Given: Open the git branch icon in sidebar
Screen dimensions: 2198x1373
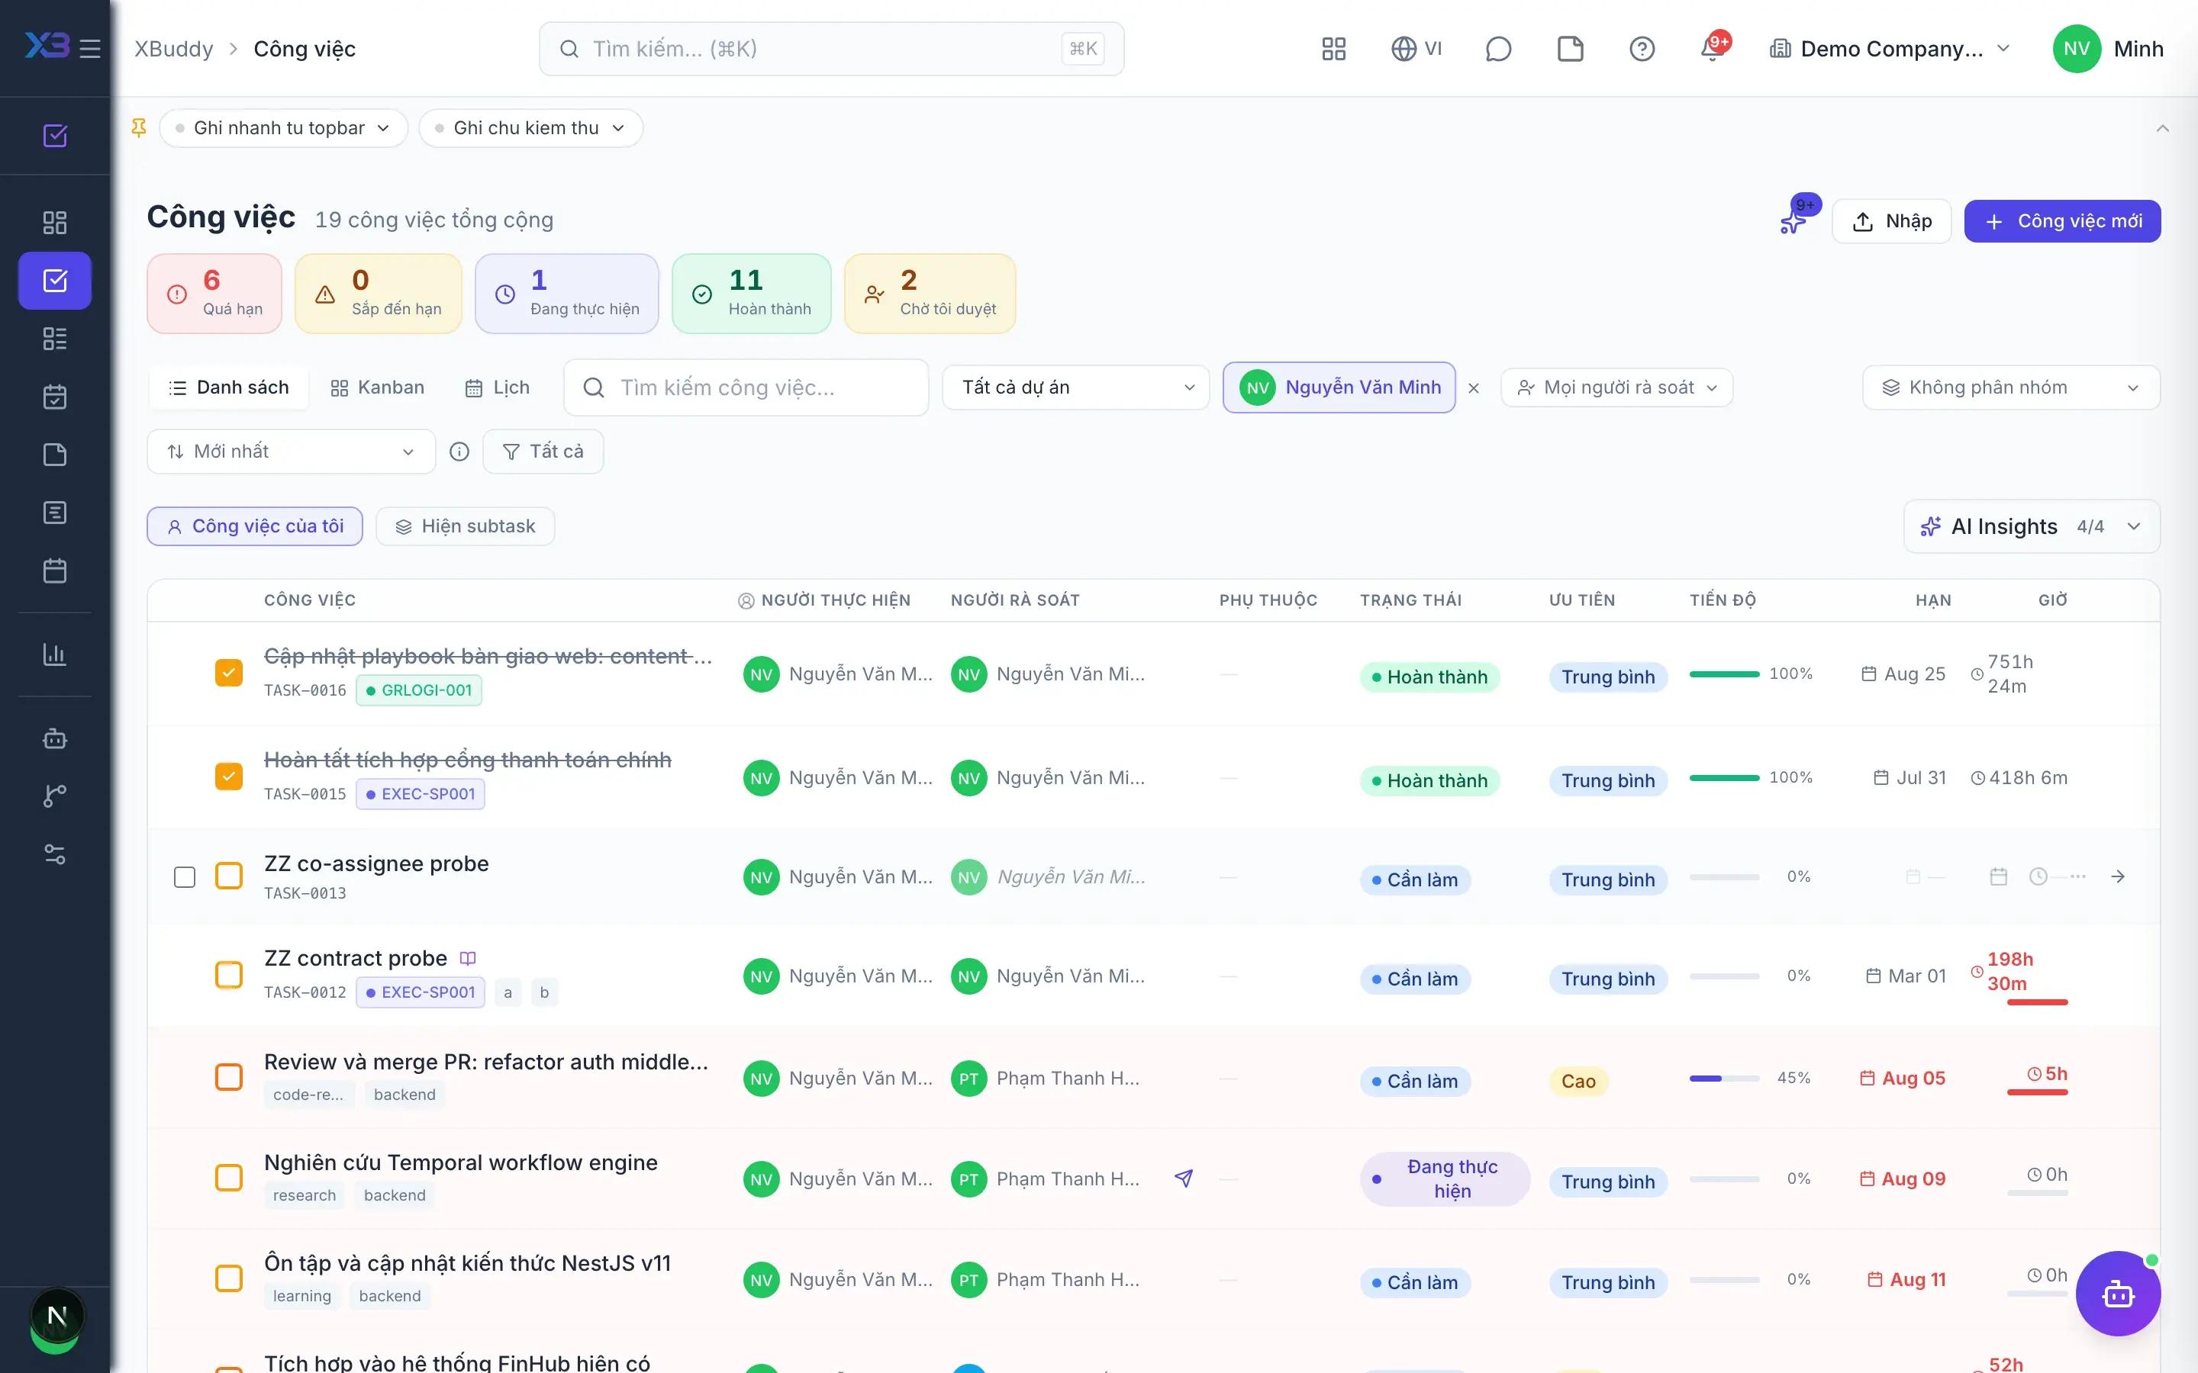Looking at the screenshot, I should click(54, 796).
